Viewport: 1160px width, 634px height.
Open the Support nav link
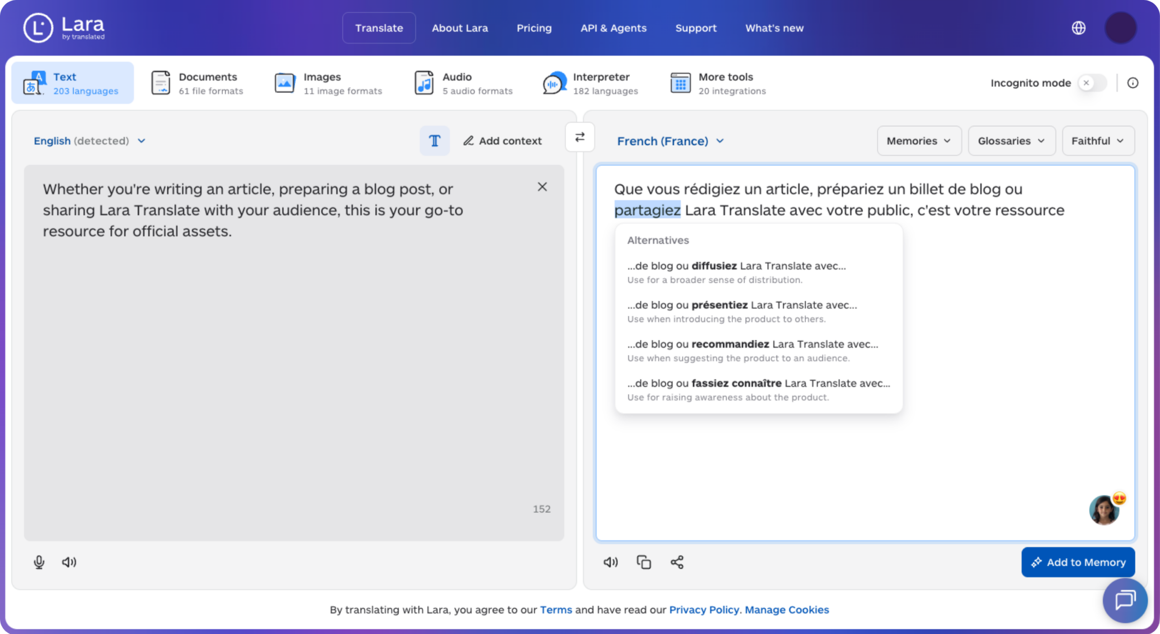tap(696, 28)
